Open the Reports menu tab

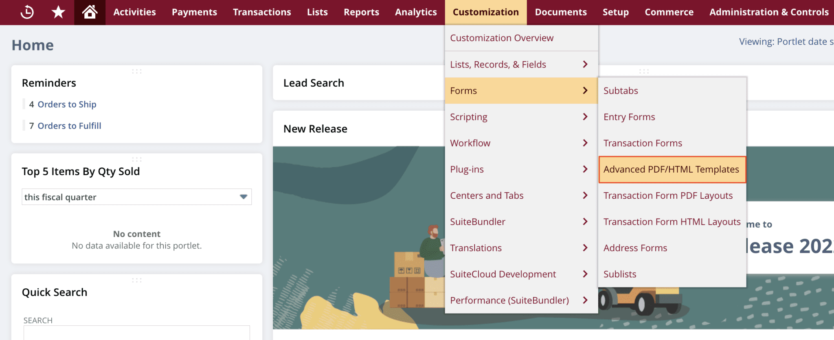coord(361,12)
